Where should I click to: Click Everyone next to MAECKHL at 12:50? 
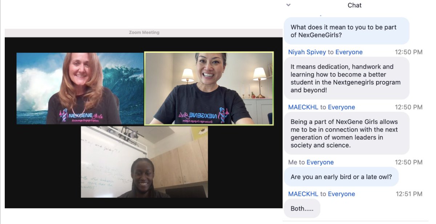[x=342, y=107]
